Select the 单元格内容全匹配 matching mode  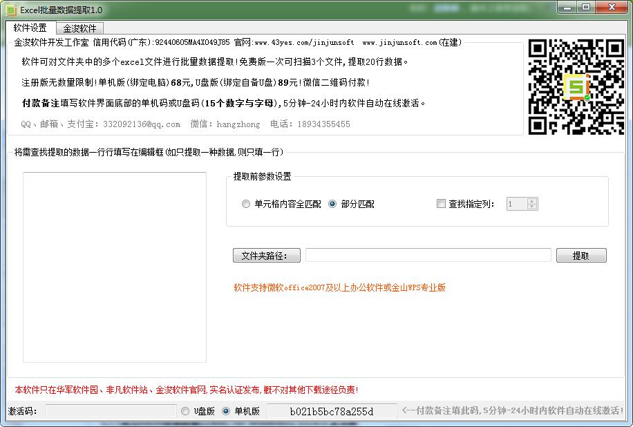246,204
